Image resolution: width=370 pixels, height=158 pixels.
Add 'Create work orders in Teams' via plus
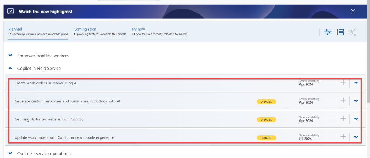tap(343, 83)
